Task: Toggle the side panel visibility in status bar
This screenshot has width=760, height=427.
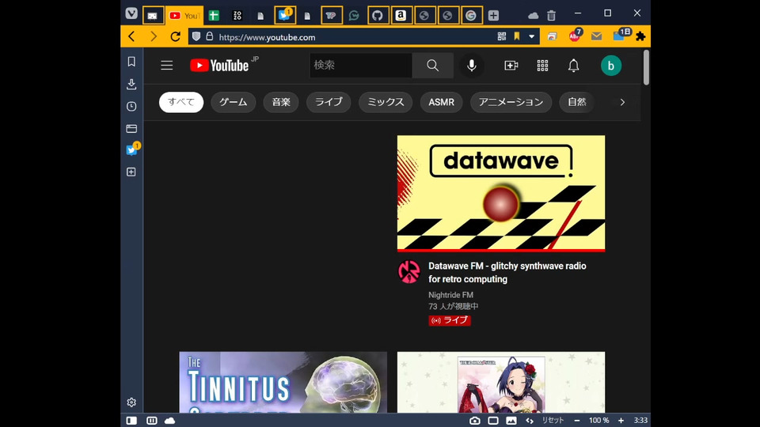Action: [131, 420]
